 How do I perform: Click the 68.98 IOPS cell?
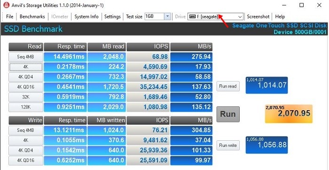point(148,57)
